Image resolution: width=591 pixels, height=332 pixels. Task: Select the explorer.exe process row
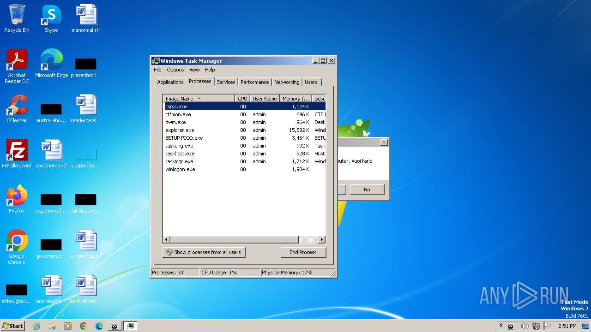[244, 130]
